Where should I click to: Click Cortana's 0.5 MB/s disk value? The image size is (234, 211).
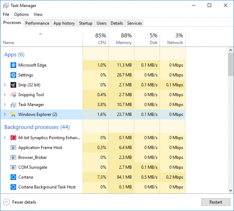pos(149,177)
